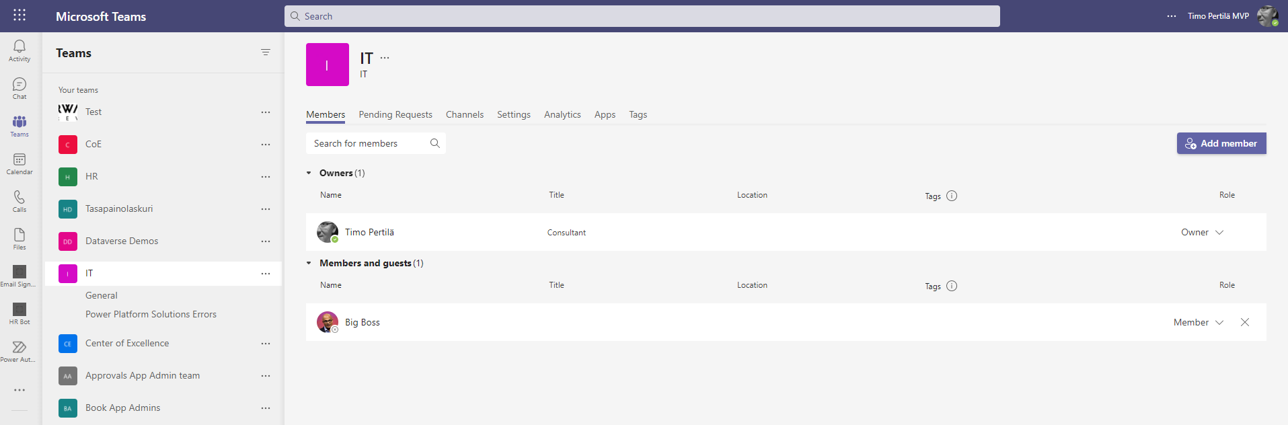
Task: Switch to the Analytics tab
Action: [562, 114]
